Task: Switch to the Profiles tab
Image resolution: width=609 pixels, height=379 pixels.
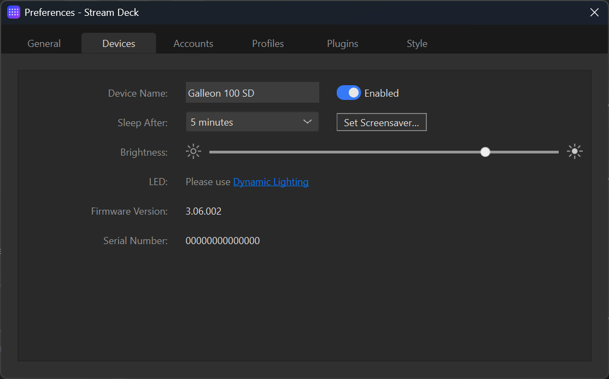Action: pos(267,43)
